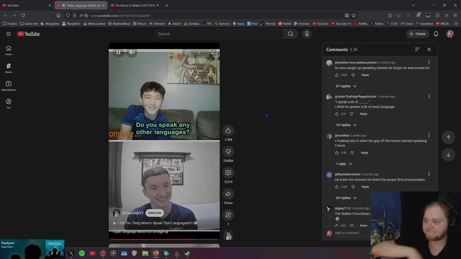461x259 pixels.
Task: Reply to the @sudekuu comment
Action: pos(364,153)
